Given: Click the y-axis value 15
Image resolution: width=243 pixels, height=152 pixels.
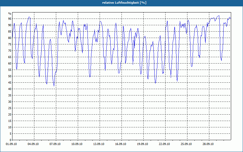Looking at the screenshot, I should 10,121.
